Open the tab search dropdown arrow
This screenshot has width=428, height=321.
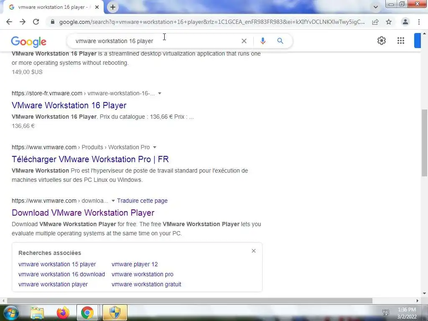376,7
